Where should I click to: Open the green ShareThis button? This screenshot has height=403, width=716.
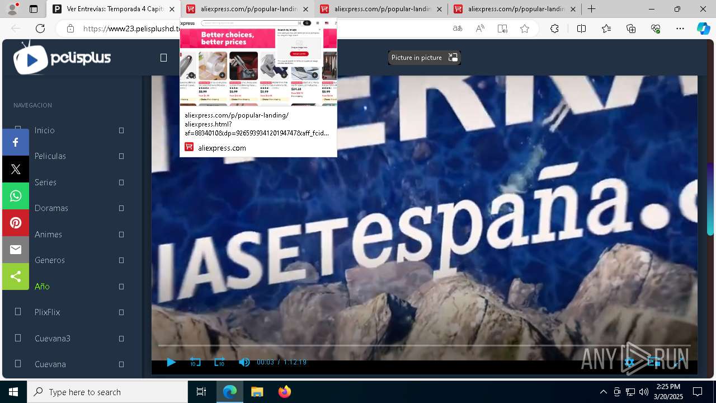(16, 277)
